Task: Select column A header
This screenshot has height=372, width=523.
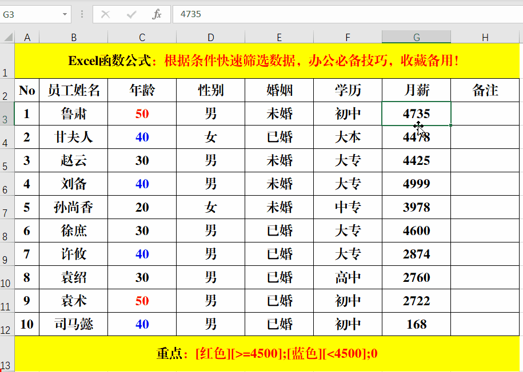Action: click(27, 37)
